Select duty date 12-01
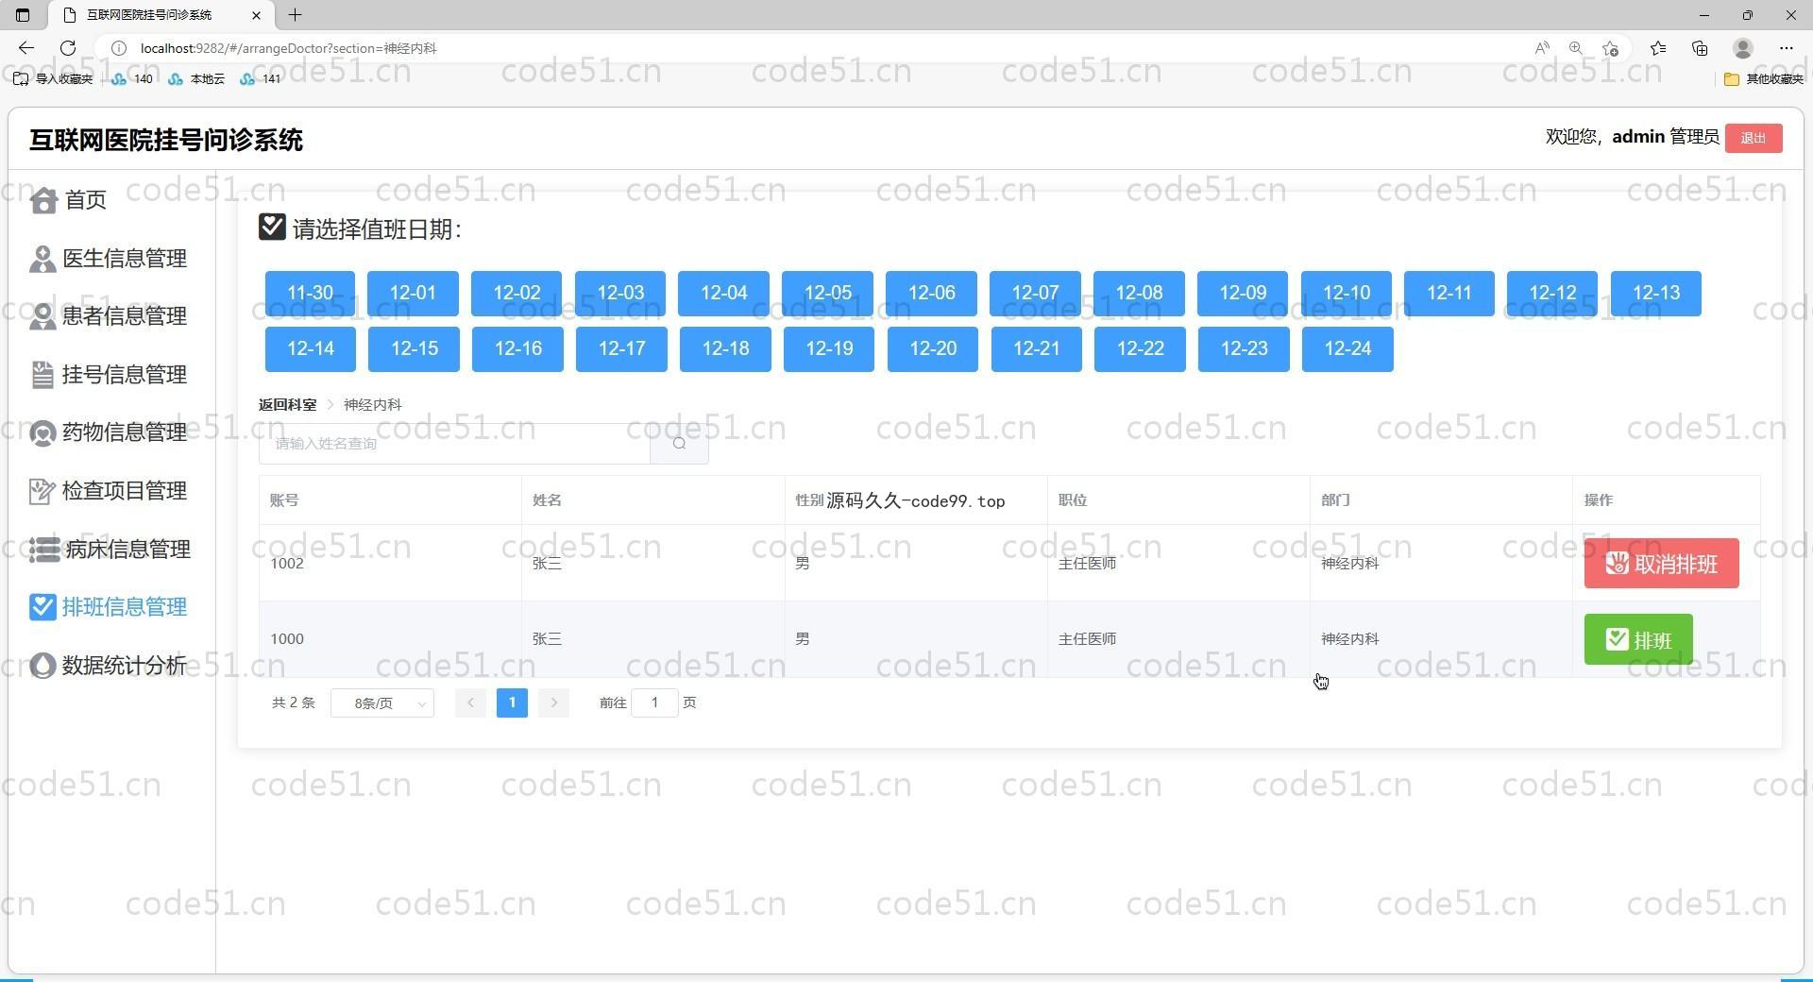 [413, 294]
